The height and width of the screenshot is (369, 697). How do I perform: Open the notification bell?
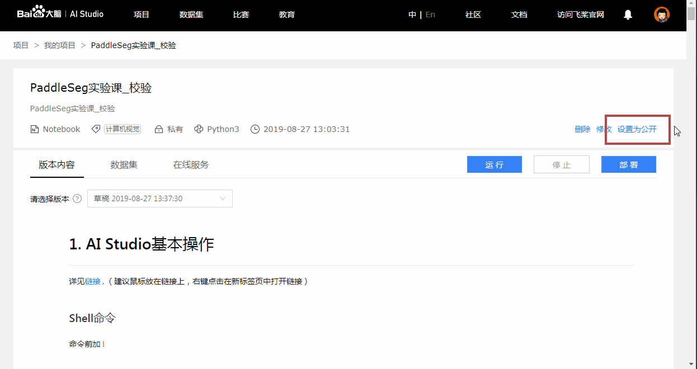tap(628, 15)
